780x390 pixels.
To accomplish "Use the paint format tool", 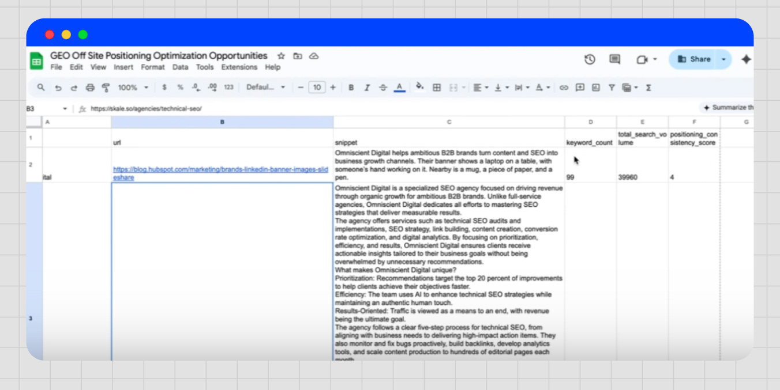I will point(106,88).
